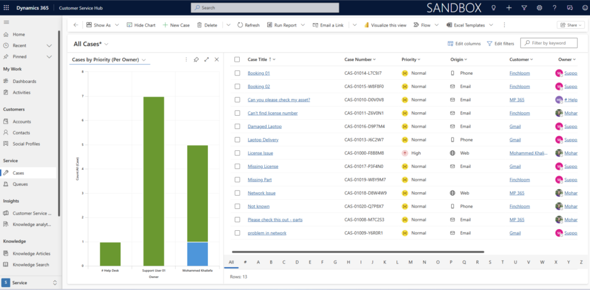The image size is (590, 290).
Task: Check the License Issue row checkbox
Action: 237,153
